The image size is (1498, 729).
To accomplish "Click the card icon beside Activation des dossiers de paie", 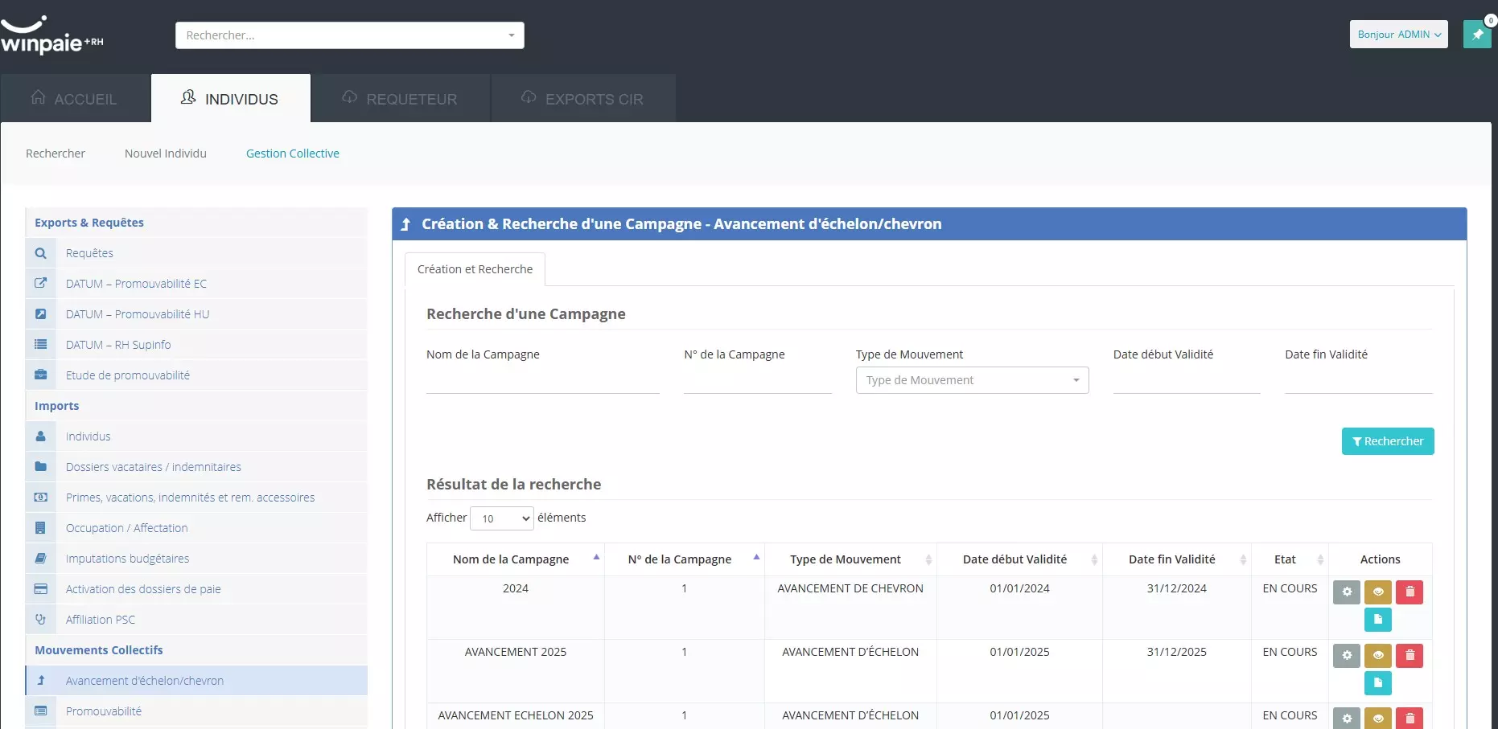I will pyautogui.click(x=41, y=589).
